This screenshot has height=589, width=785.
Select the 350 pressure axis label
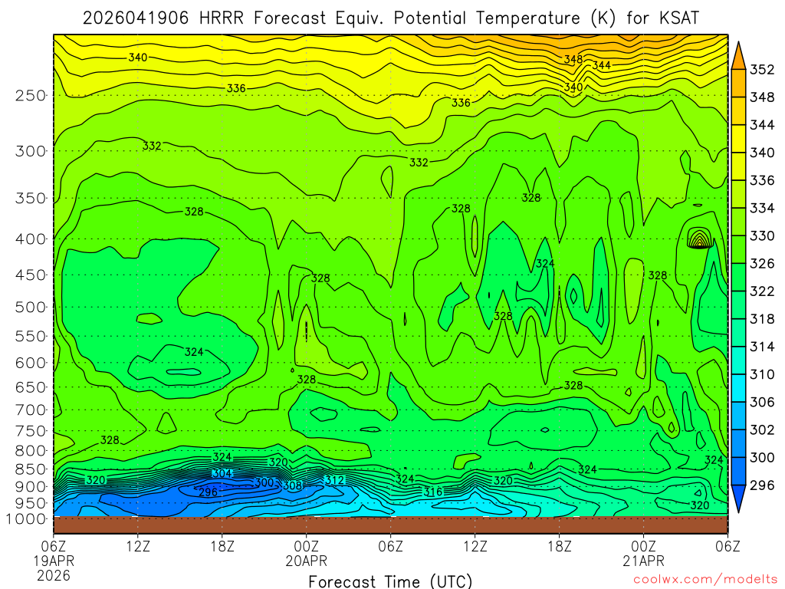tap(31, 198)
